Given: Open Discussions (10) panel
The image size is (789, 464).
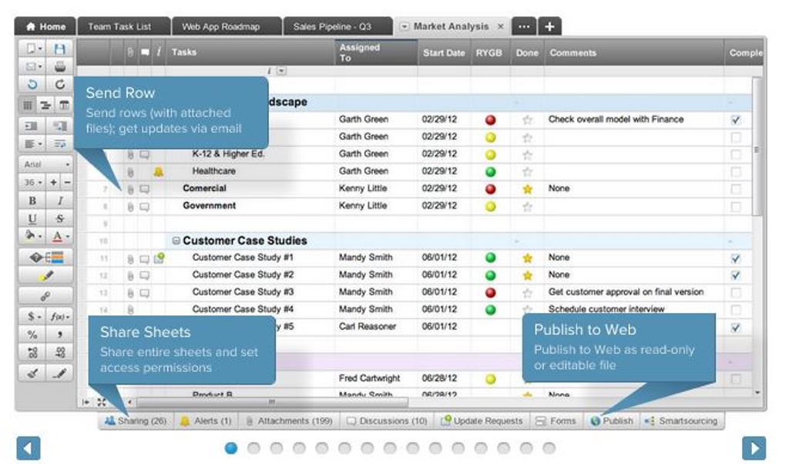Looking at the screenshot, I should pos(386,422).
